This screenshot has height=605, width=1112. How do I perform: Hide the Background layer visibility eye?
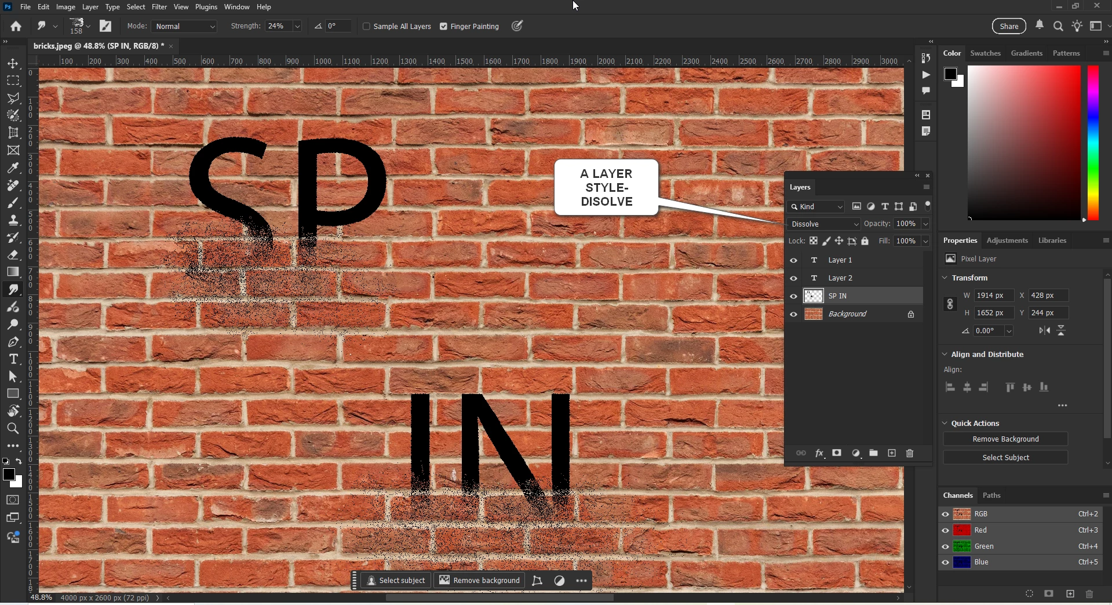pos(794,314)
